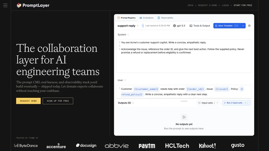Screen dimensions: 269x151
Task: Click the SIGN UP FOR FREE button
Action: point(58,101)
